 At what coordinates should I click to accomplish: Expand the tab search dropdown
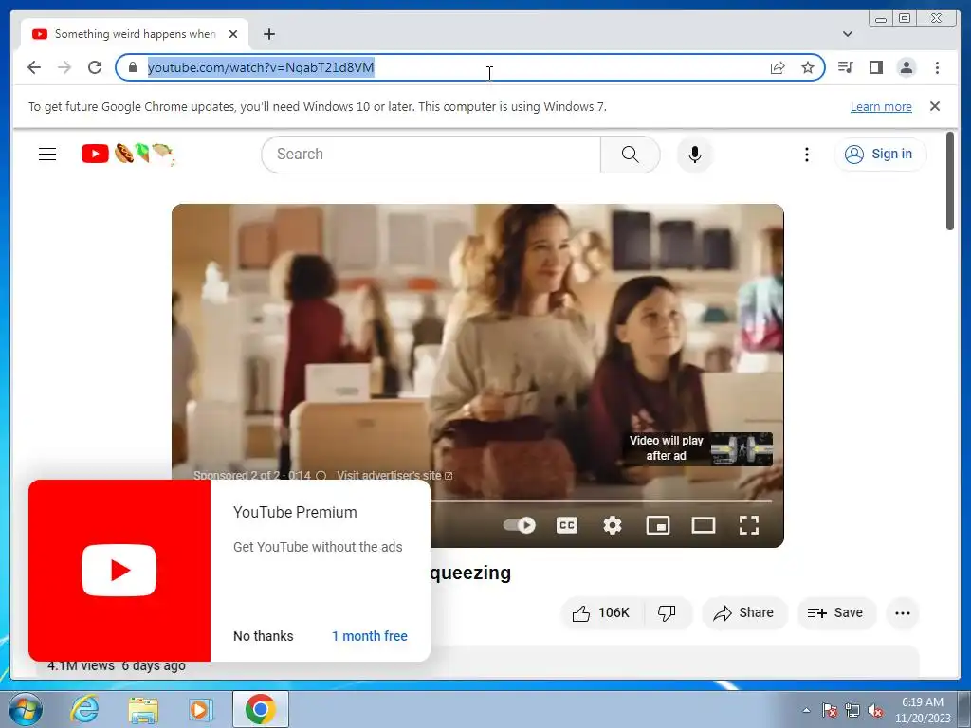848,34
